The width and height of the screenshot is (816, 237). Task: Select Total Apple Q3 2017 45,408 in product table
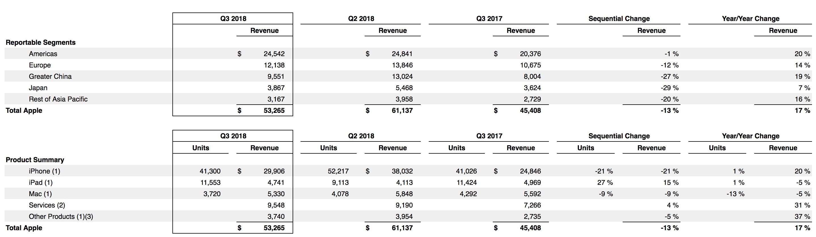click(x=530, y=228)
